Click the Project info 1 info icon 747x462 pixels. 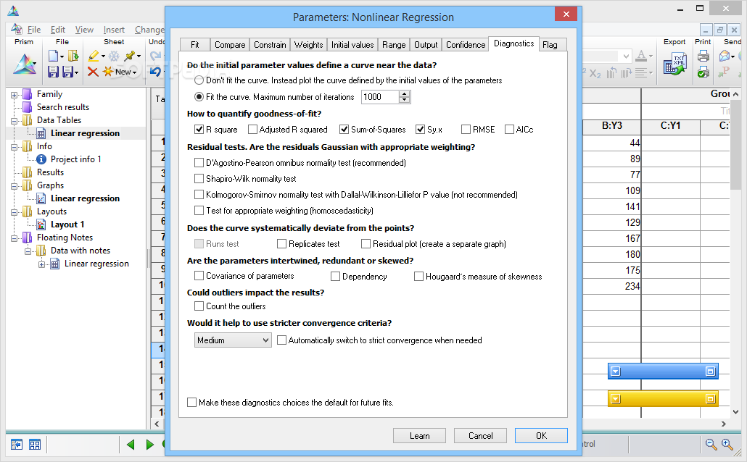(41, 159)
